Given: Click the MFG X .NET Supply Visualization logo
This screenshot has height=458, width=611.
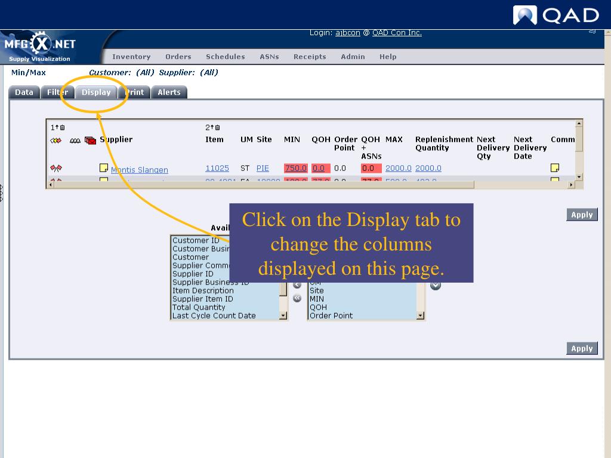Looking at the screenshot, I should click(39, 47).
